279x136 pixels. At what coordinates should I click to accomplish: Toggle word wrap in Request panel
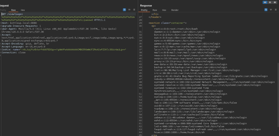(x=125, y=10)
